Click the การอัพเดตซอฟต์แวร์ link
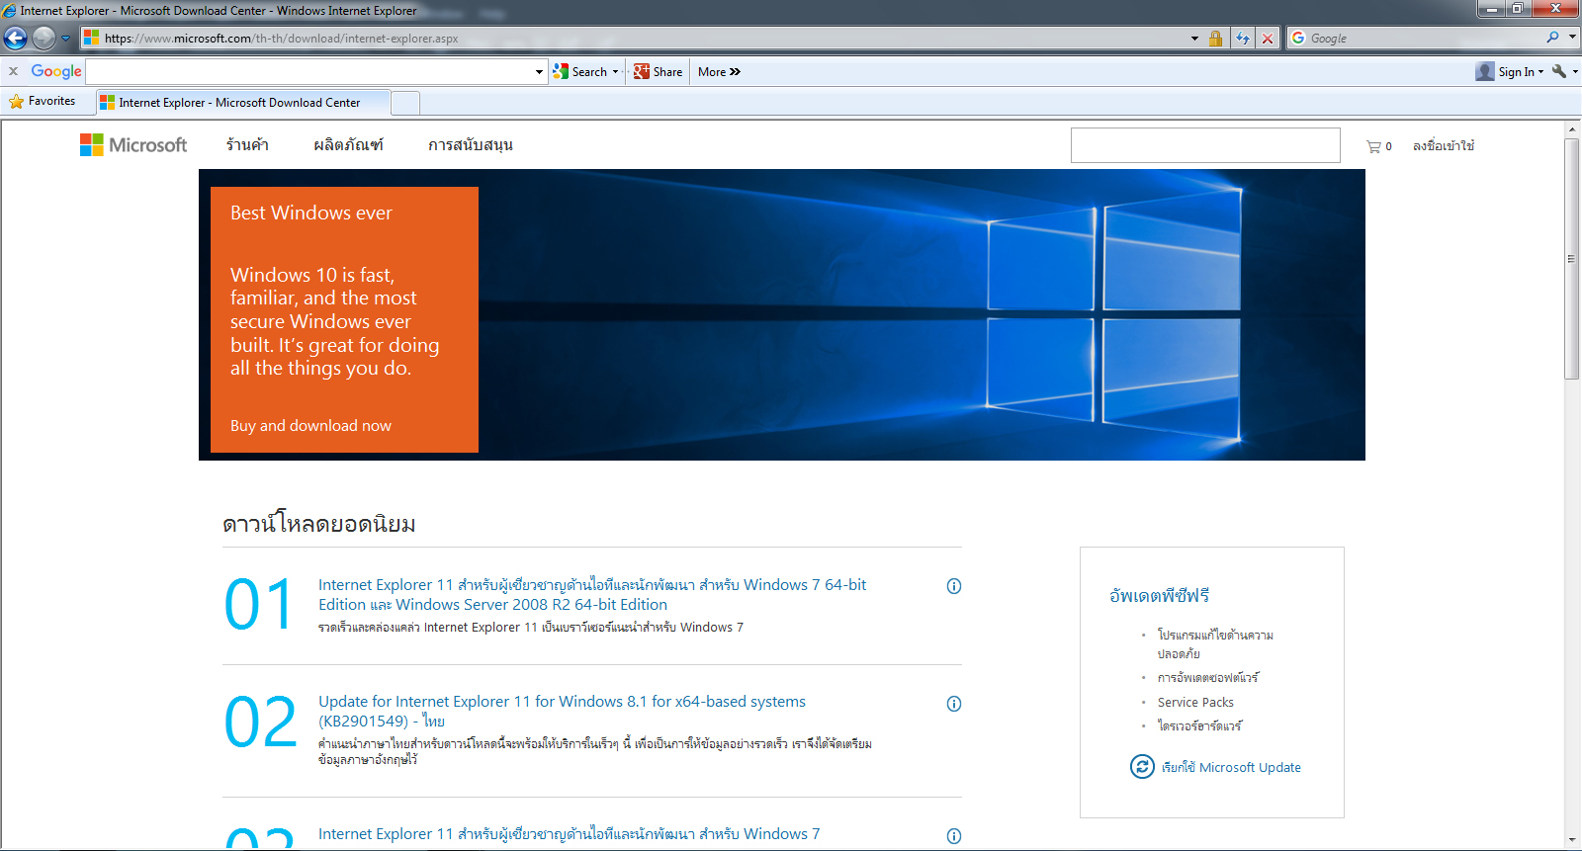 (1208, 678)
